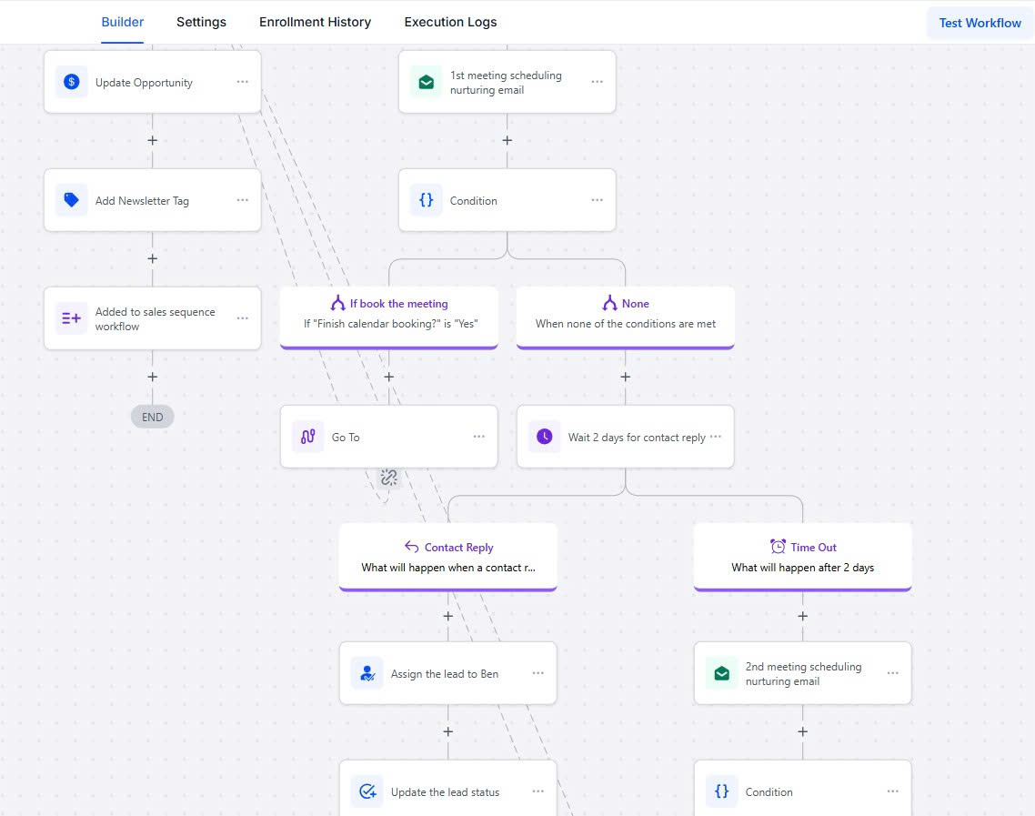1035x816 pixels.
Task: Open options menu for Assign the lead to Ben
Action: point(538,673)
